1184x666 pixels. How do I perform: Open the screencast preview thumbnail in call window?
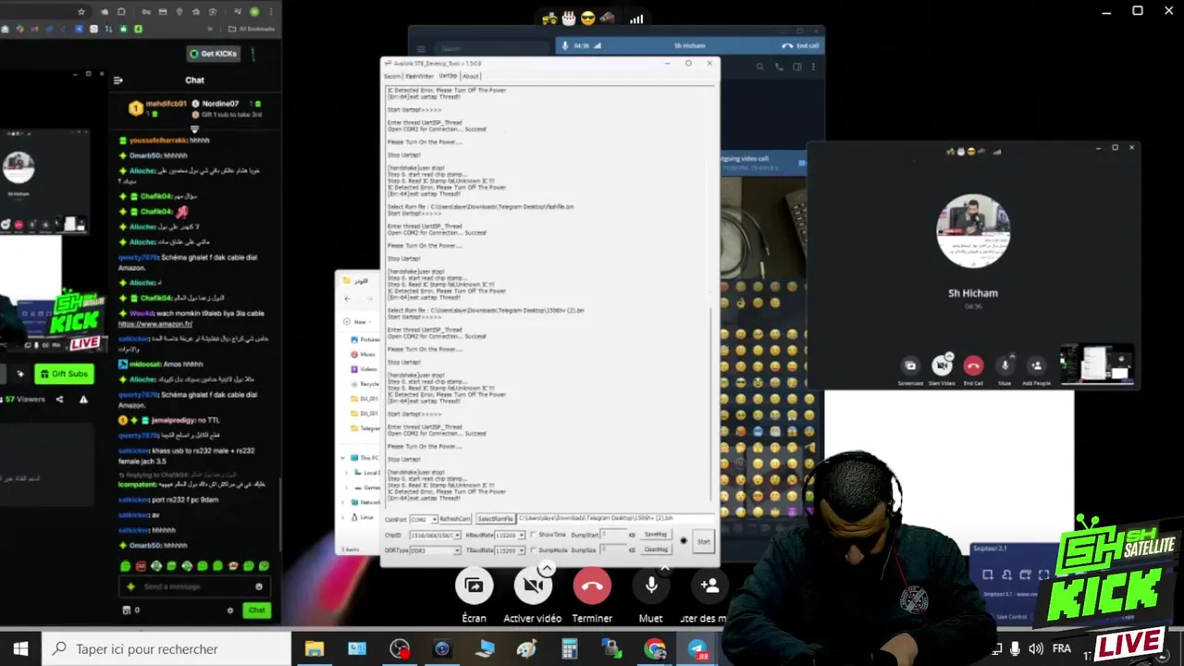tap(1097, 364)
